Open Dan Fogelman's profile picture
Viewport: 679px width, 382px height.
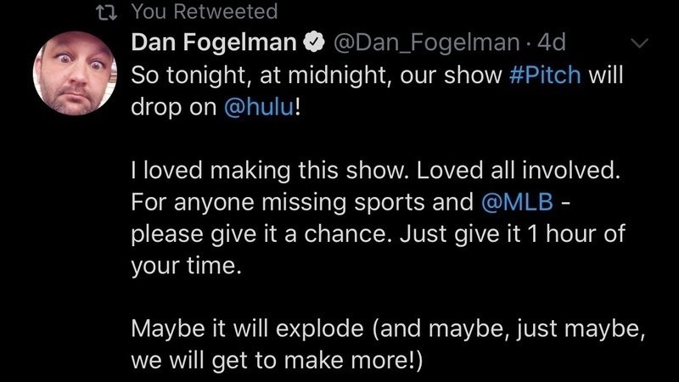[x=70, y=76]
